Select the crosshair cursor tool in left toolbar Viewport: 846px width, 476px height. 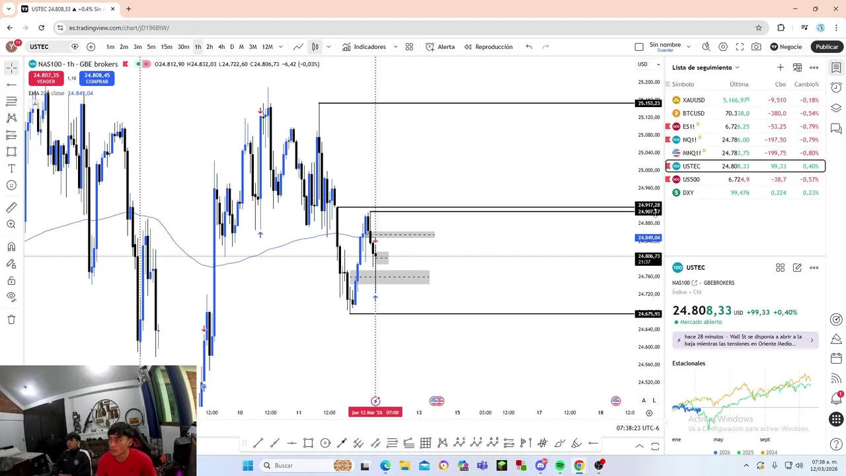[11, 67]
